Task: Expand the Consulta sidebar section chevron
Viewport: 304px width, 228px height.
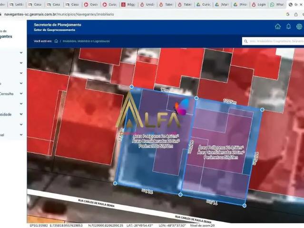Action: (x=21, y=94)
